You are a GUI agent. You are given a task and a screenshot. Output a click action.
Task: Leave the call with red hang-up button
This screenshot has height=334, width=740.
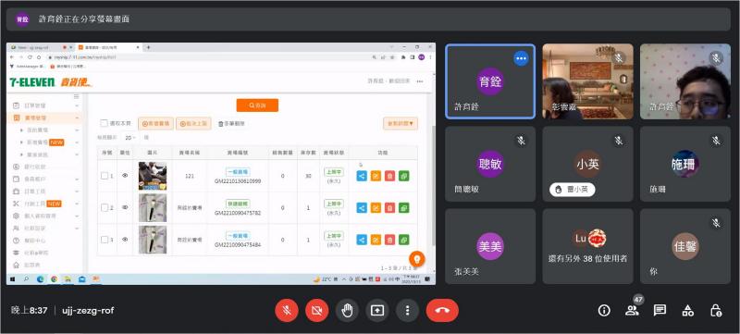point(442,311)
